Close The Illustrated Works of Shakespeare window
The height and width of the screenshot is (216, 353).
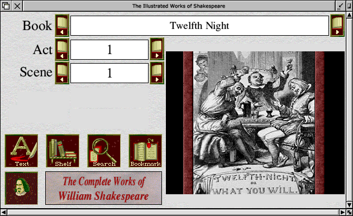coord(17,6)
